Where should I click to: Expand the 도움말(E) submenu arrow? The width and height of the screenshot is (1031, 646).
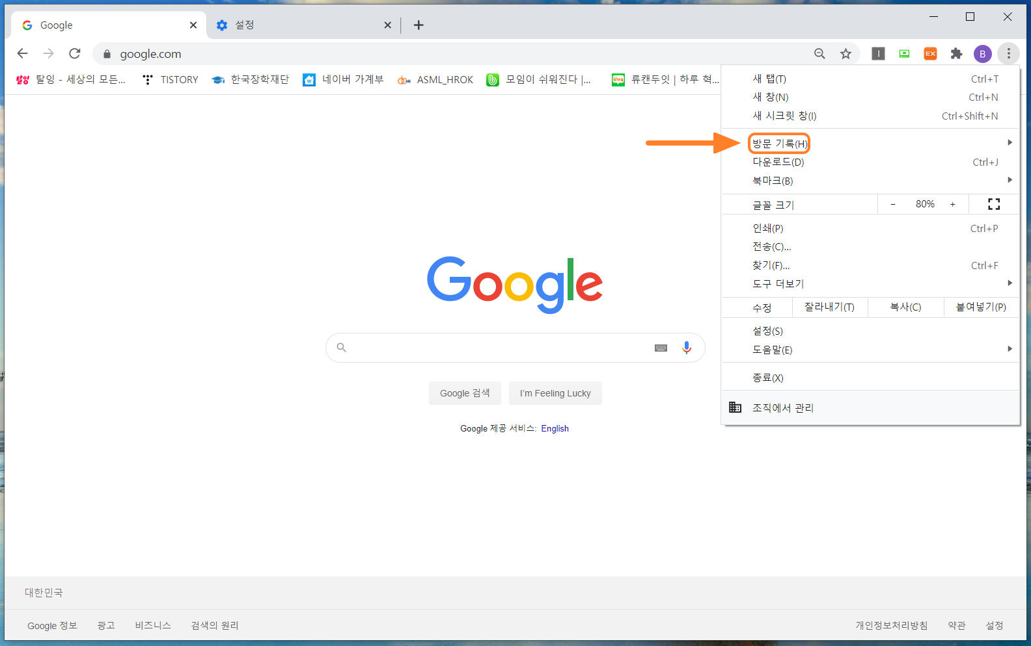point(1010,349)
